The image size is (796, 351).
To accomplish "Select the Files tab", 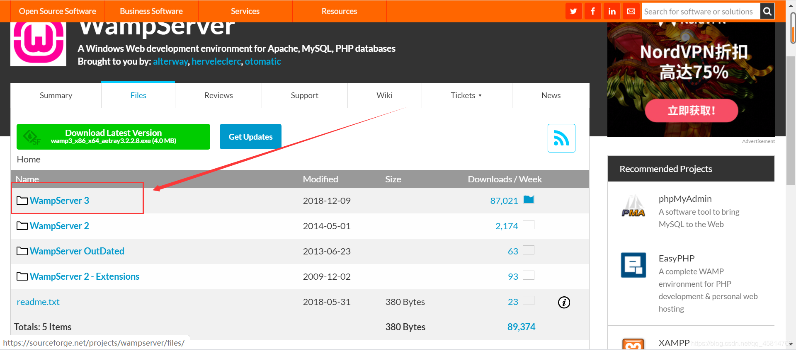I will coord(138,95).
